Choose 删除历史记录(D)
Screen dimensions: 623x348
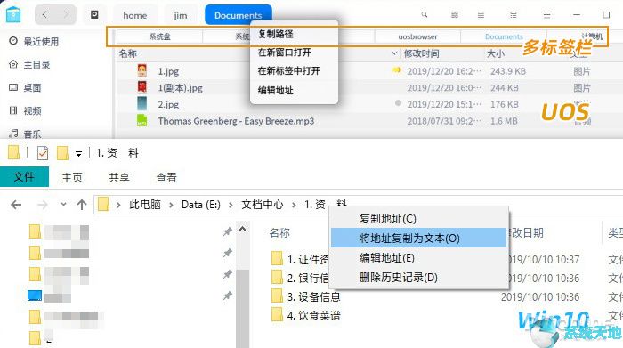(419, 278)
